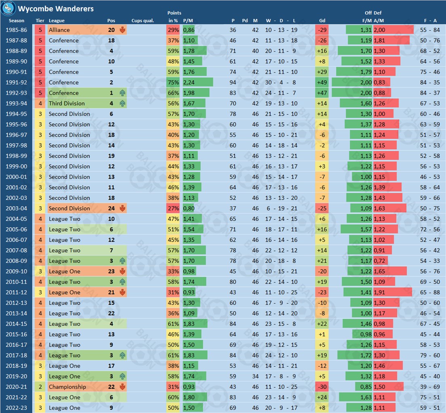Click the -30 goal difference cell
This screenshot has width=446, height=413.
click(x=322, y=387)
